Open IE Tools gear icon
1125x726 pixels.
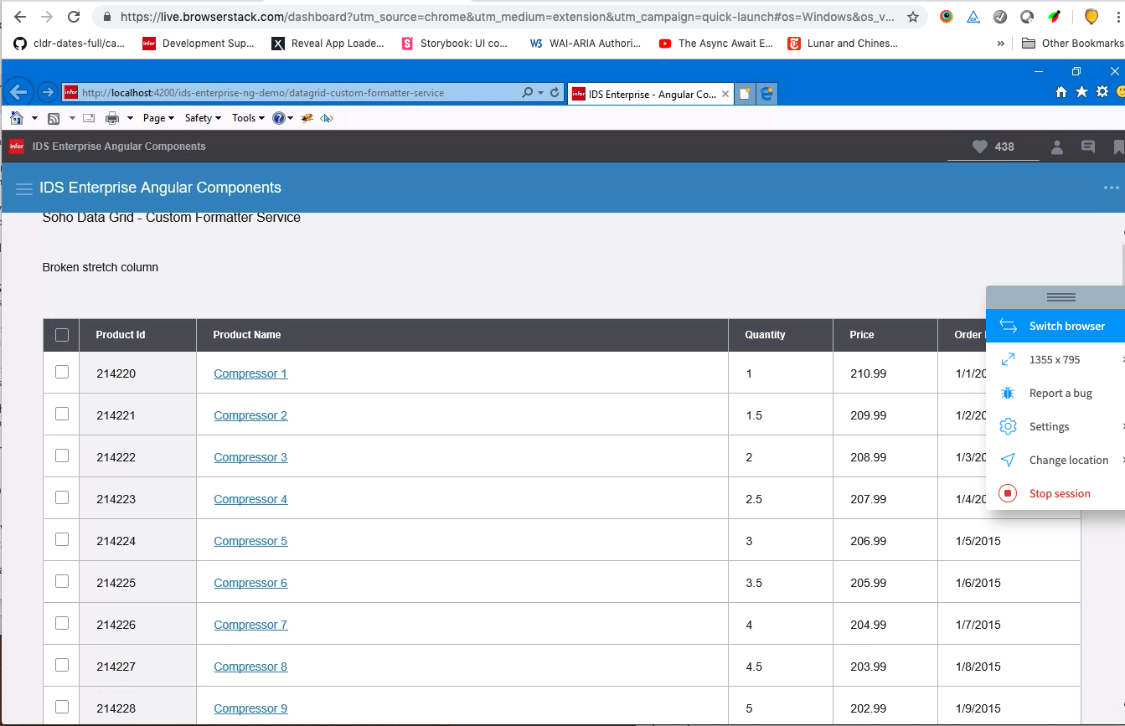[x=1102, y=92]
